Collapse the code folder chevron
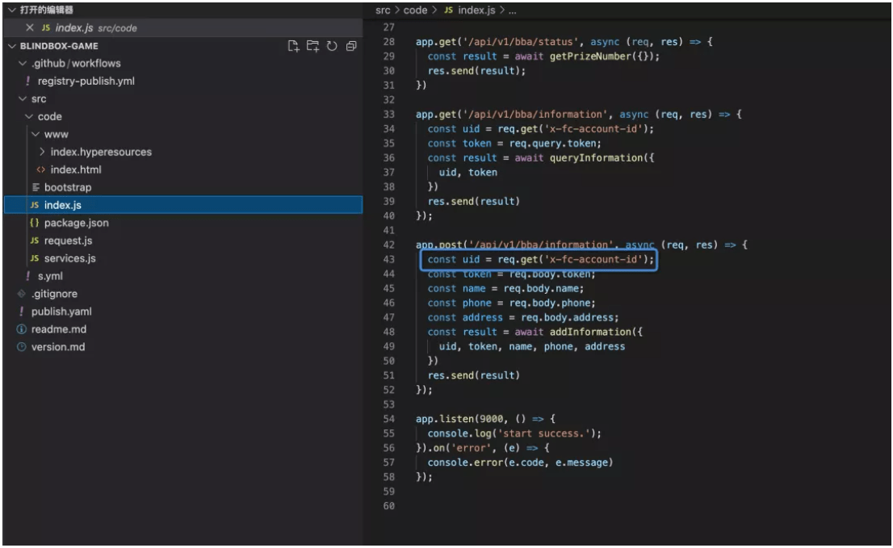 [x=29, y=117]
